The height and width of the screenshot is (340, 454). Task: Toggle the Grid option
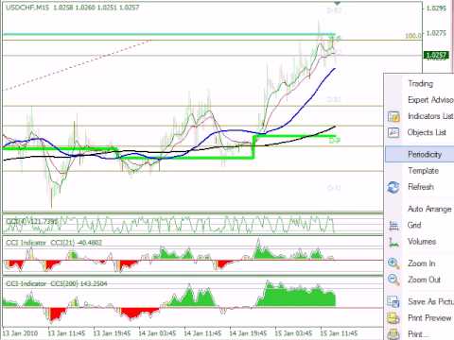414,226
